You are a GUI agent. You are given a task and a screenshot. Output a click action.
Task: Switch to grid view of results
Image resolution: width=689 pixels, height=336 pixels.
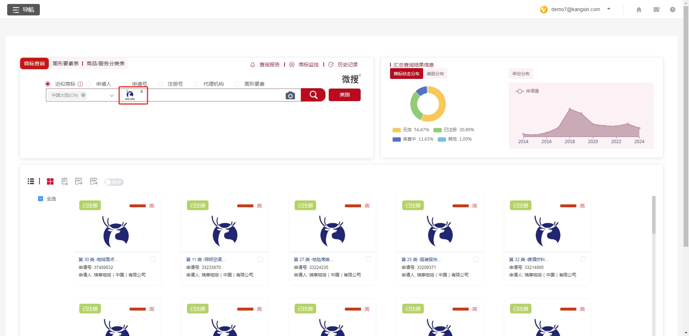click(x=50, y=181)
